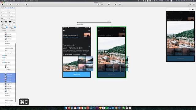Click the record camera icon in preview
The image size is (196, 110).
coord(193,9)
